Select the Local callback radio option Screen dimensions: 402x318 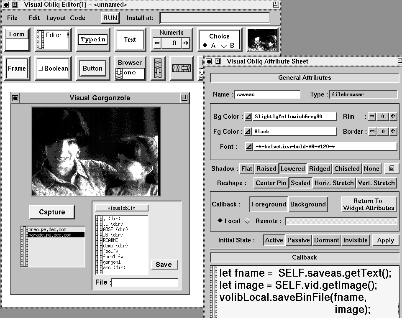pos(220,221)
